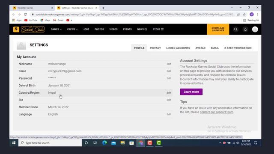Open NEWS external link
This screenshot has width=274, height=154.
142,29
